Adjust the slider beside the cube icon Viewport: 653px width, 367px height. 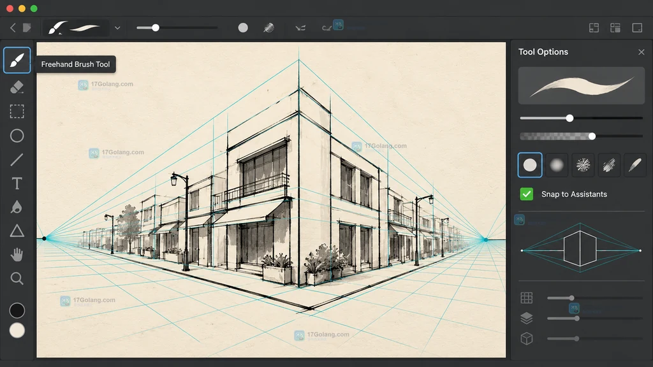[x=595, y=339]
